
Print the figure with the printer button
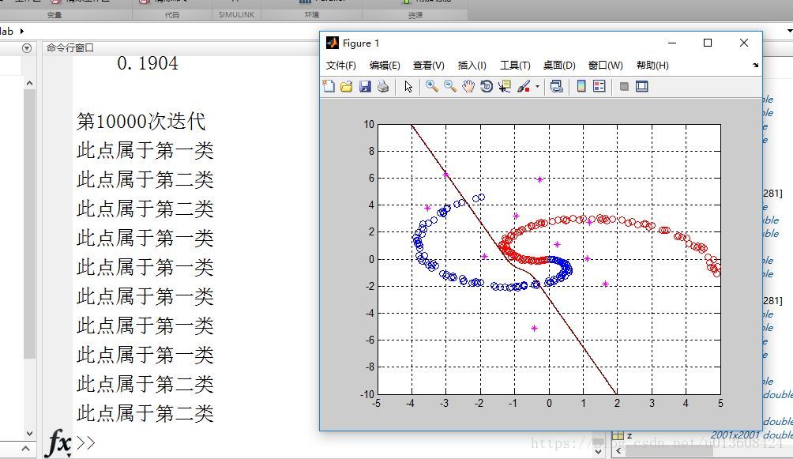coord(384,86)
